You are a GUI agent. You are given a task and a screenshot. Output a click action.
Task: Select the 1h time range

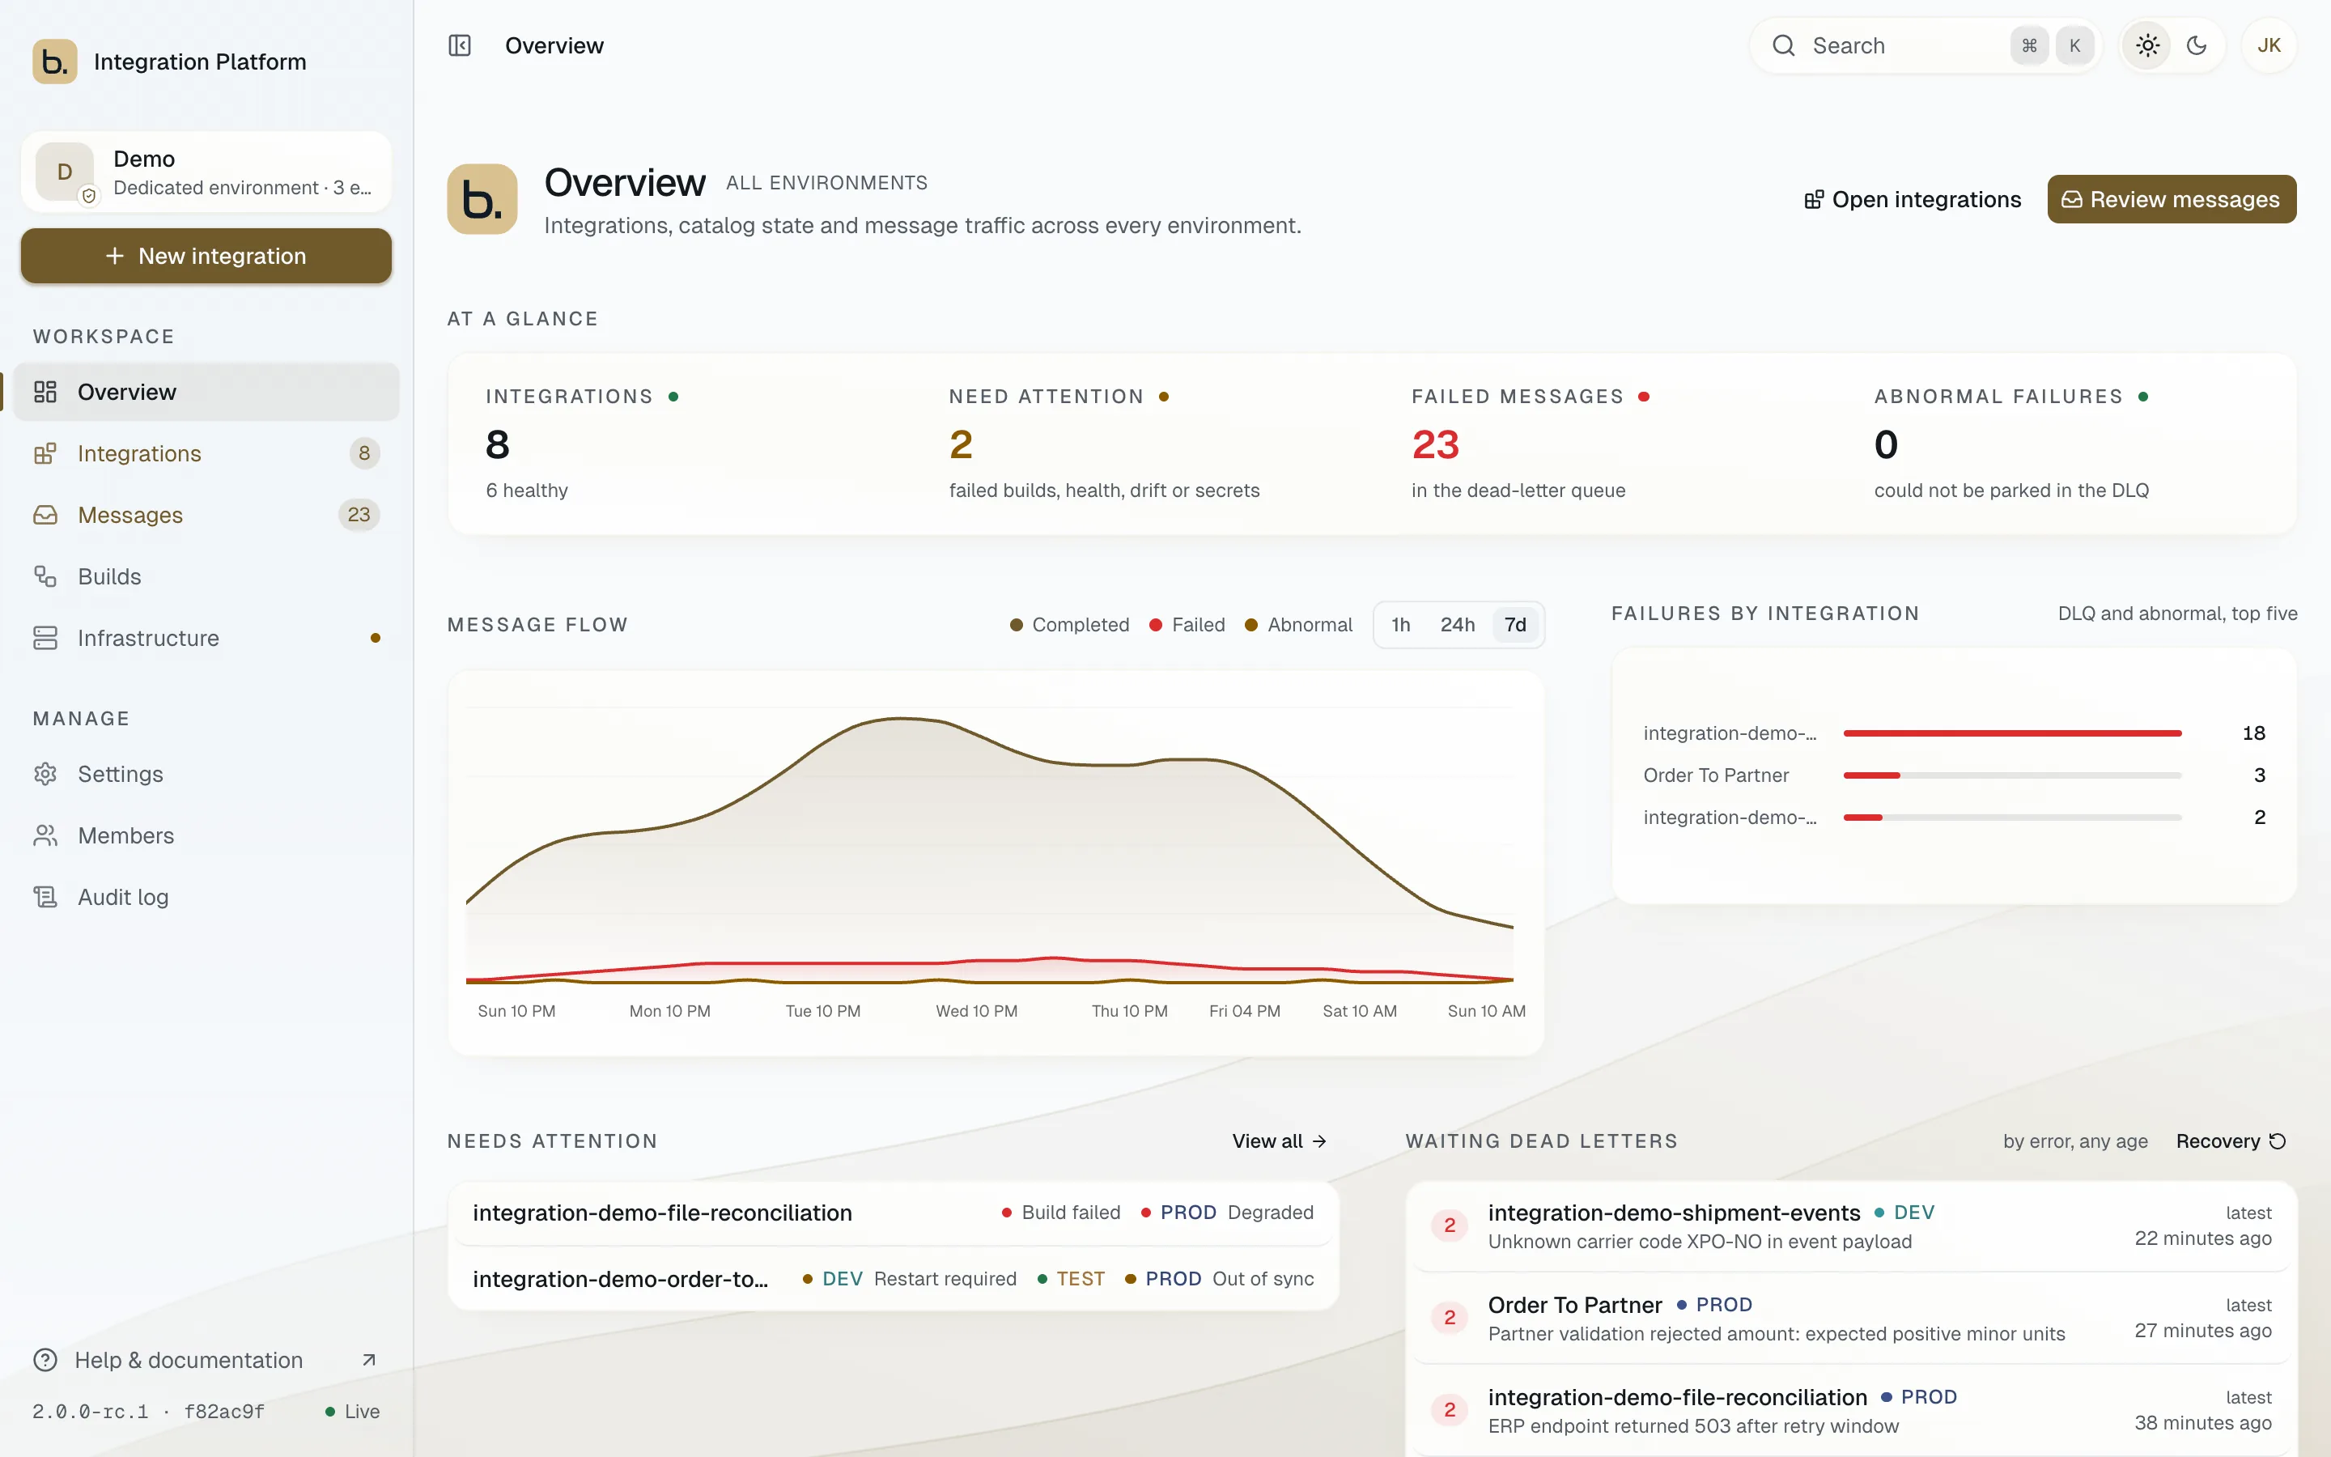tap(1400, 624)
